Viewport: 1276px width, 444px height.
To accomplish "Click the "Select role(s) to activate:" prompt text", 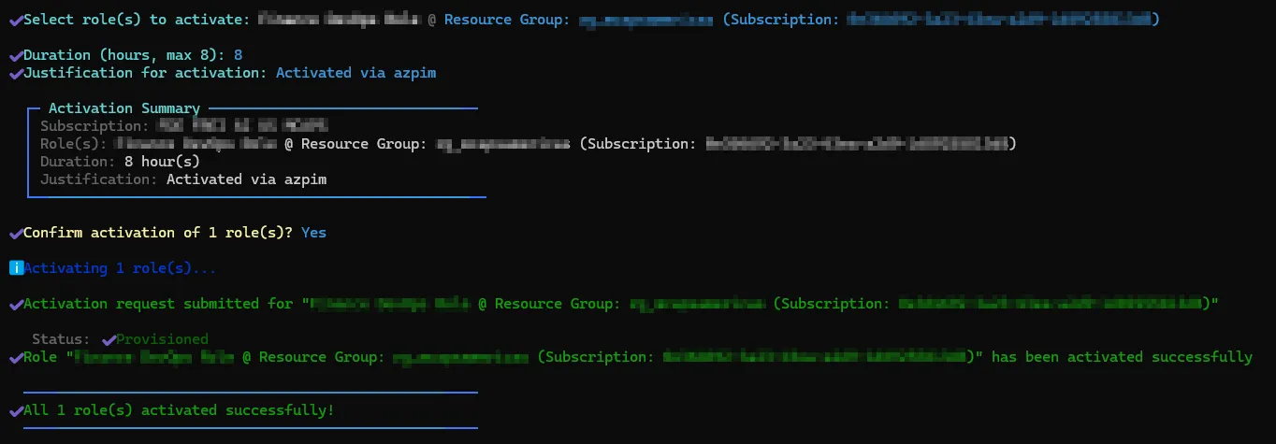I will click(137, 20).
